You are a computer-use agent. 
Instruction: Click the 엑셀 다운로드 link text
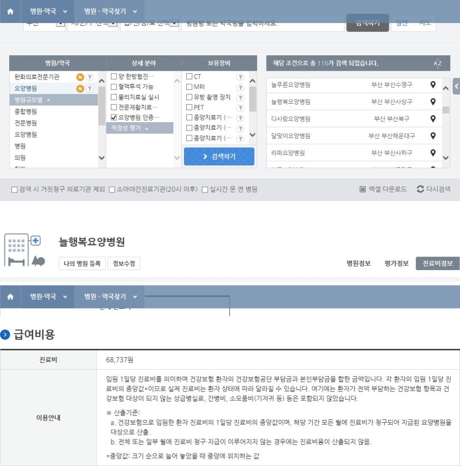pos(388,189)
